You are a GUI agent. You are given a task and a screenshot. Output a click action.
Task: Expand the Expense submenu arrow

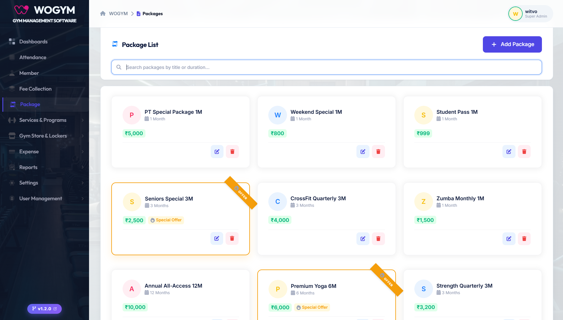pyautogui.click(x=83, y=152)
